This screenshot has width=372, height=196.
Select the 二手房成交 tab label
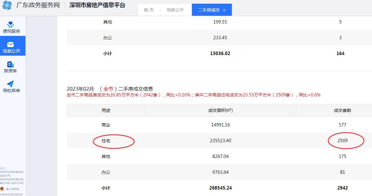(x=209, y=10)
